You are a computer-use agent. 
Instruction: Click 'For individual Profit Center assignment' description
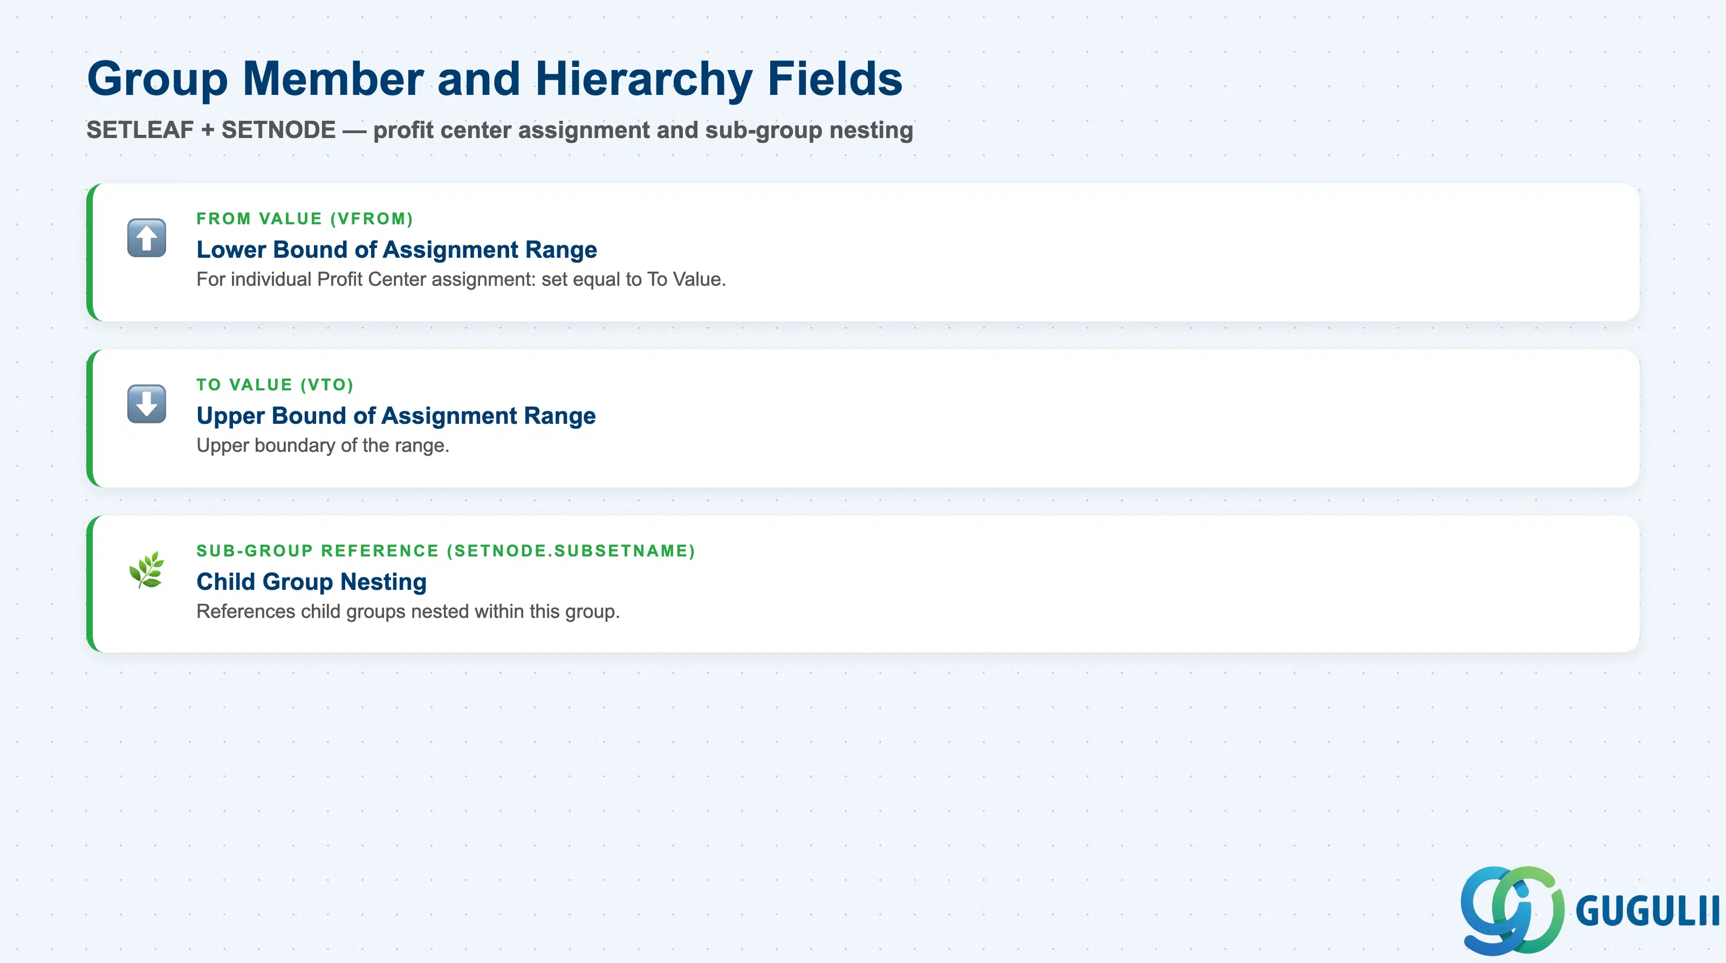point(461,279)
